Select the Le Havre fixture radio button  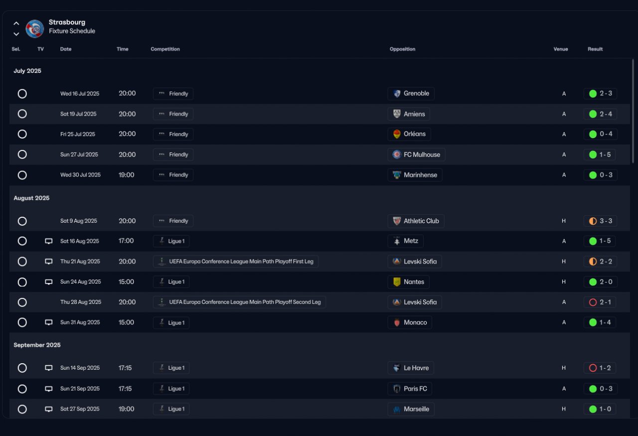[x=22, y=368]
